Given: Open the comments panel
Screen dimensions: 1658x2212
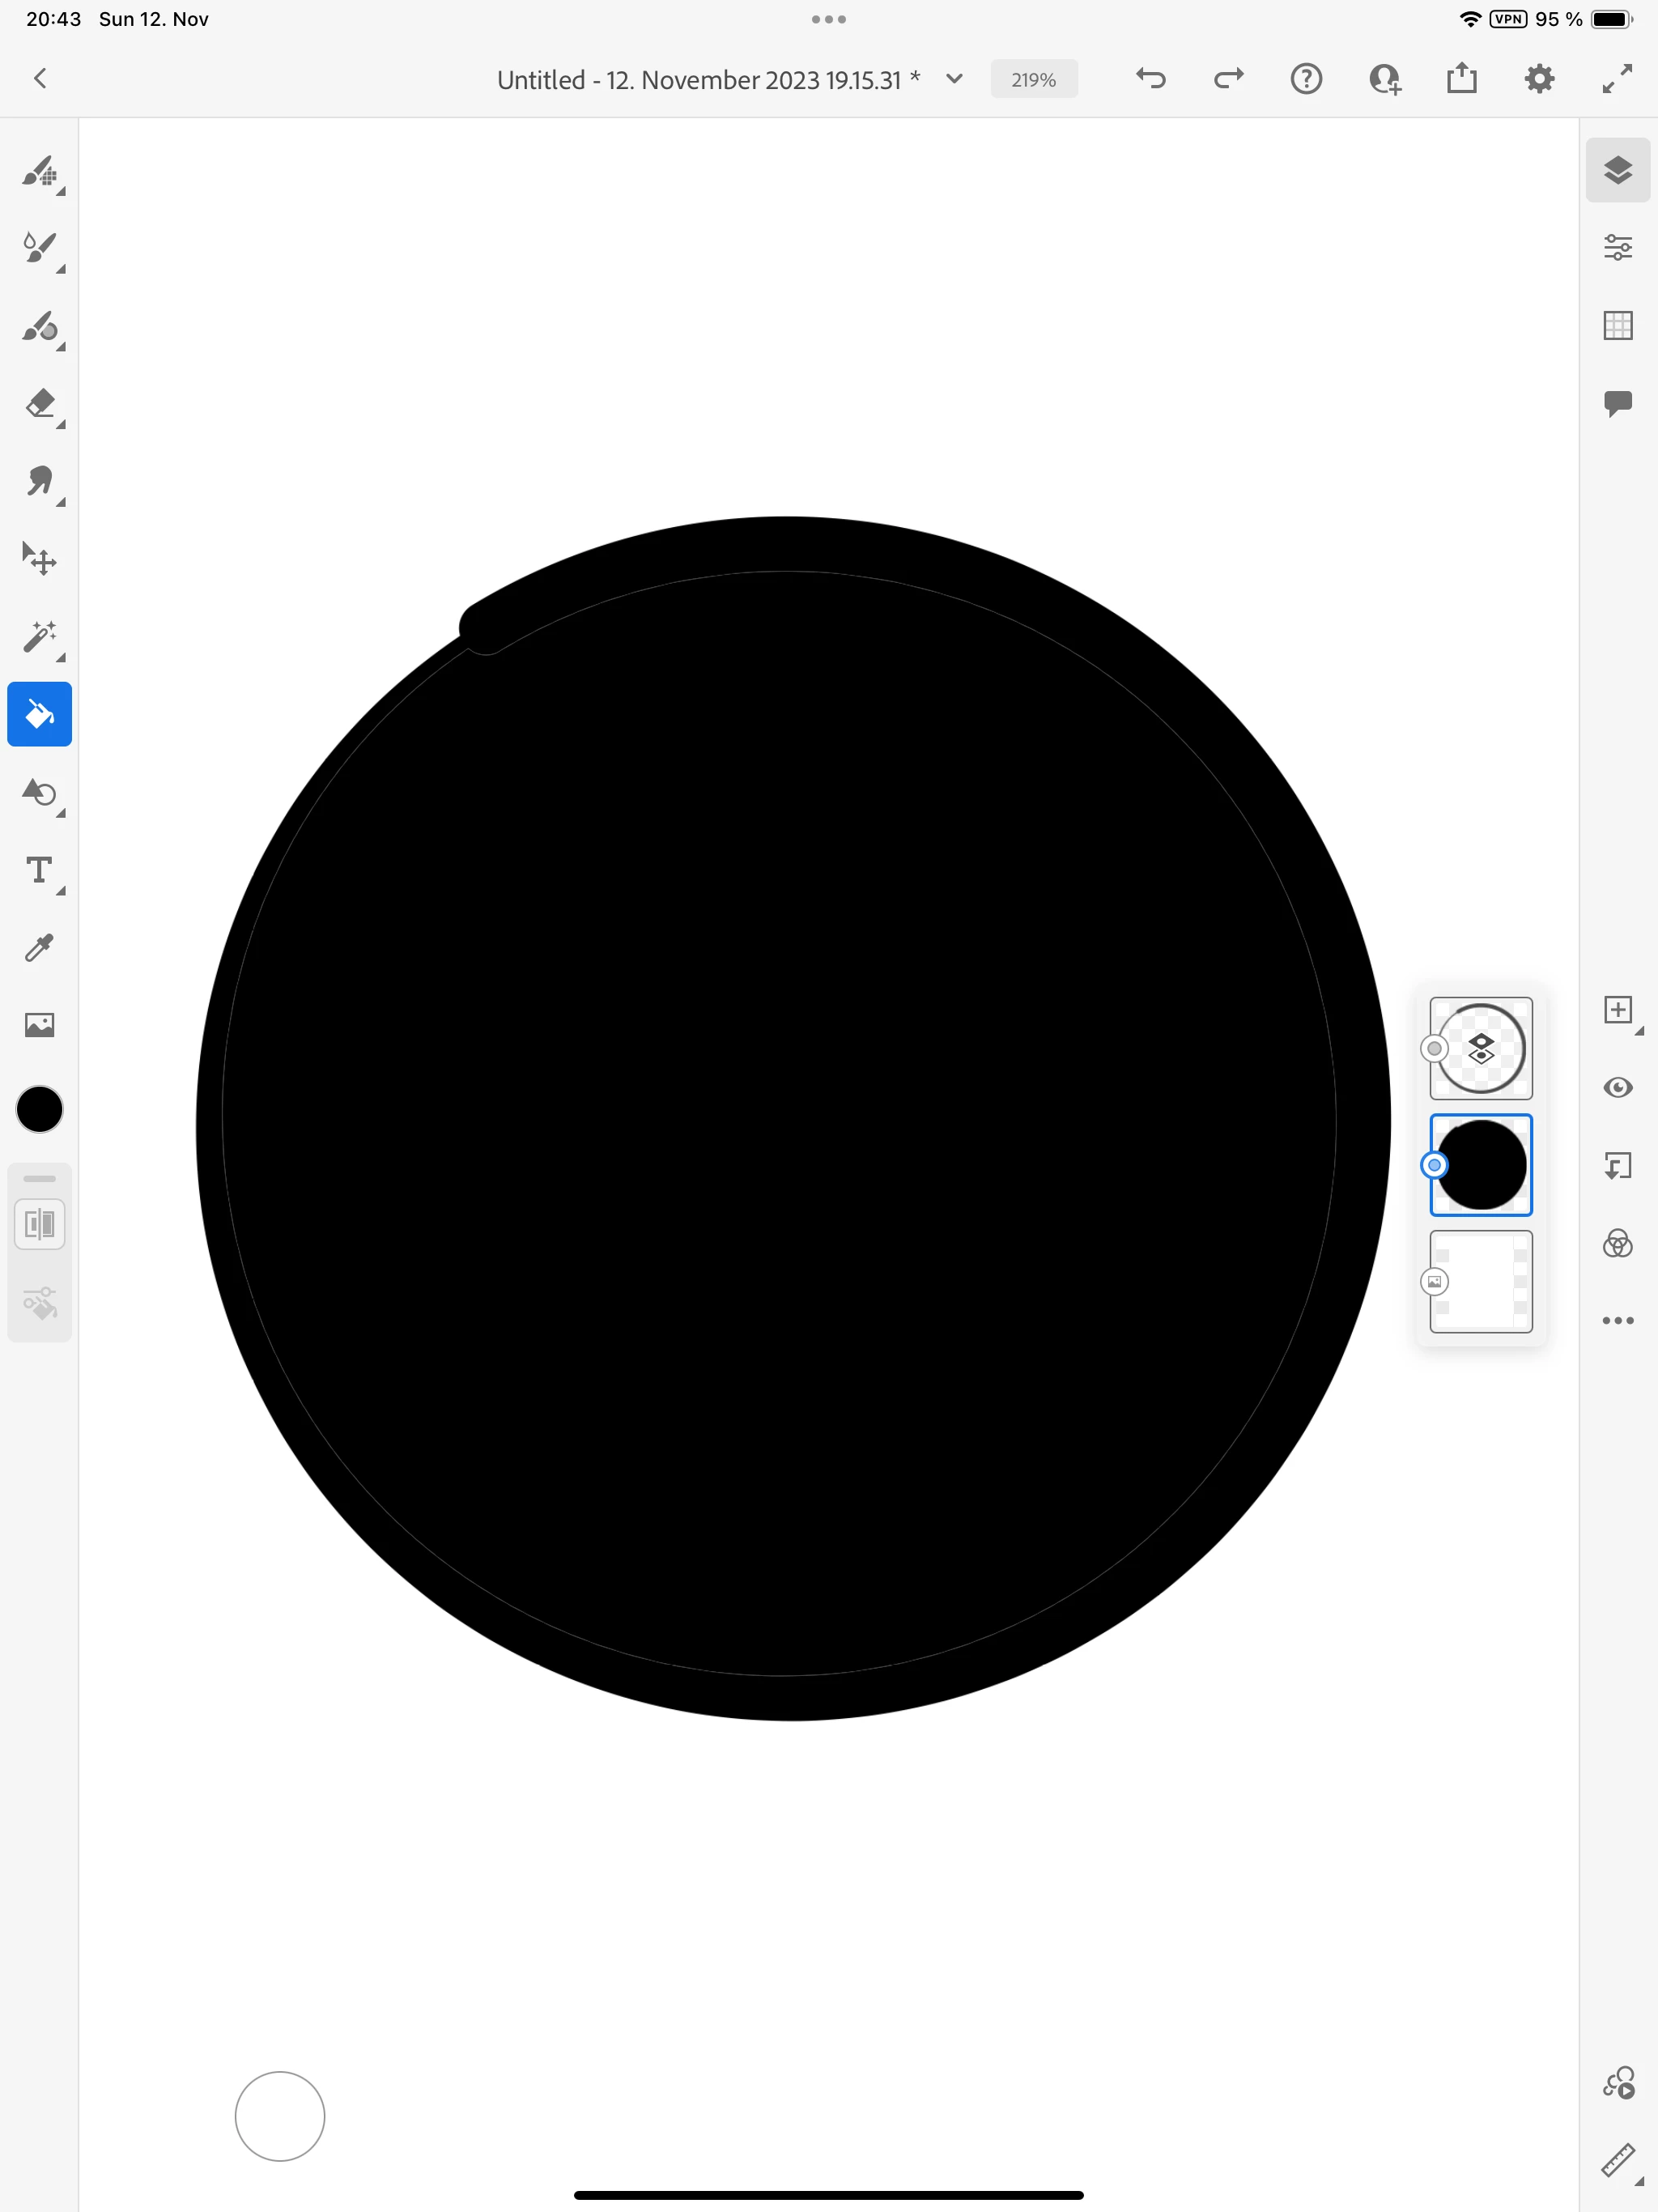Looking at the screenshot, I should pos(1617,403).
